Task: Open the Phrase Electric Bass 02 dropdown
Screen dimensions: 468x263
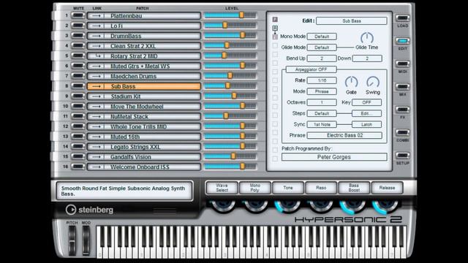Action: coord(344,135)
